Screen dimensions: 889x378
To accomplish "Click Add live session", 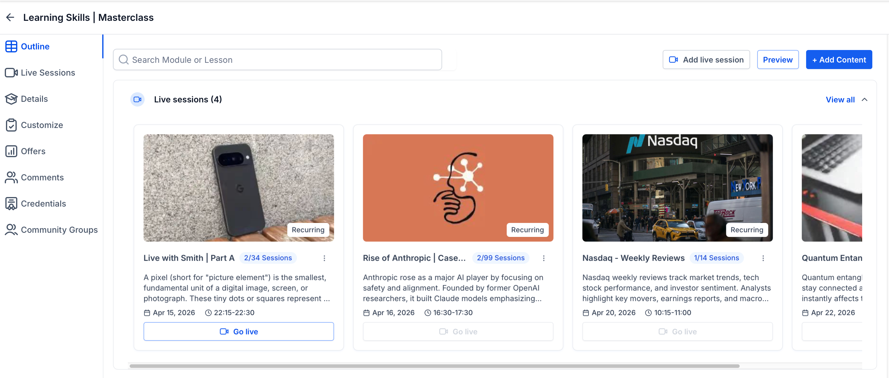I will click(x=706, y=59).
